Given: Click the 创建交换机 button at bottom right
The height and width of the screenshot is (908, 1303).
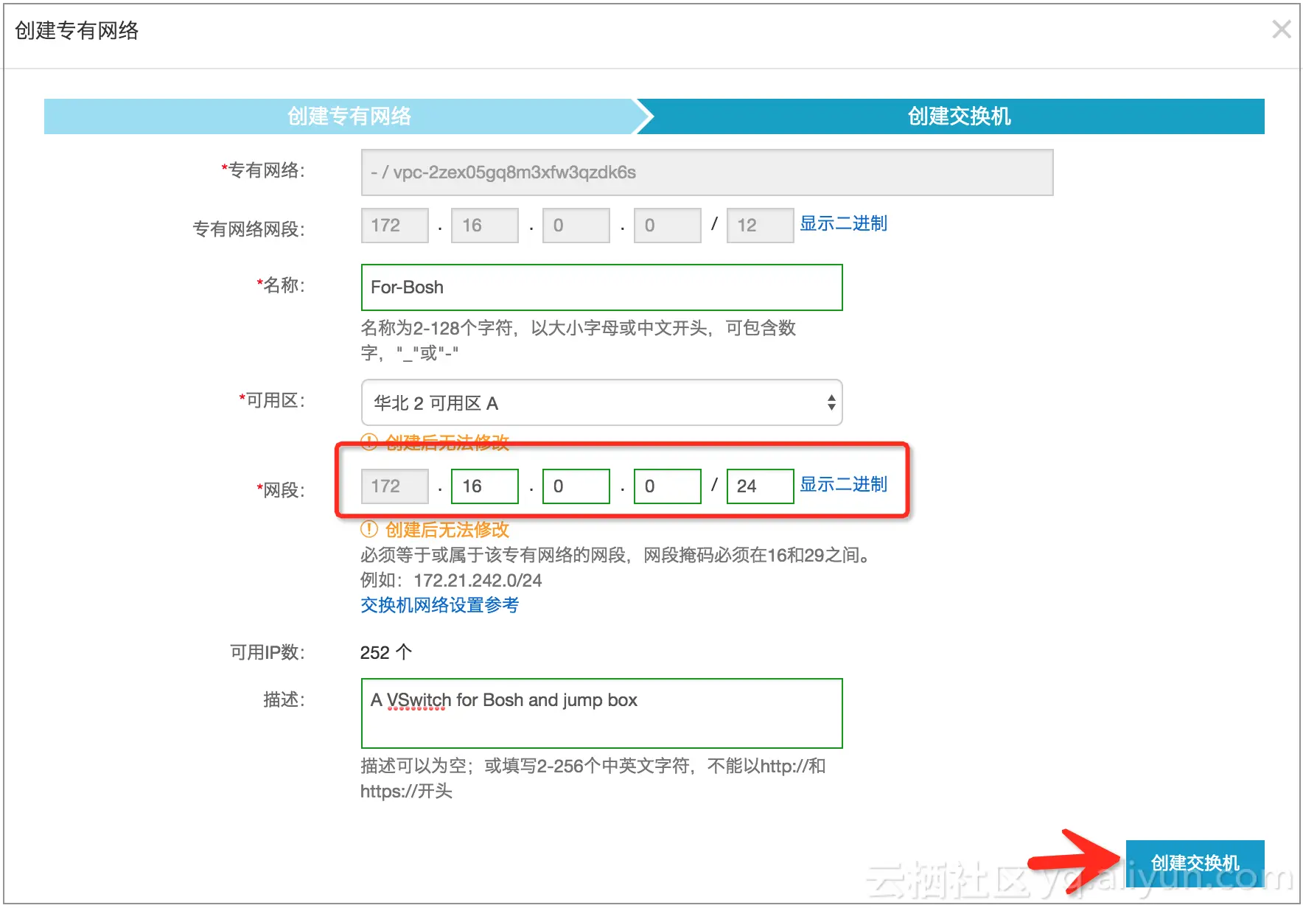Looking at the screenshot, I should 1194,861.
